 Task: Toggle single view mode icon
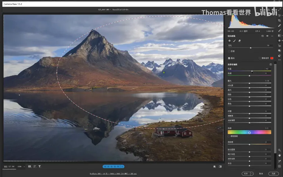coord(214,167)
